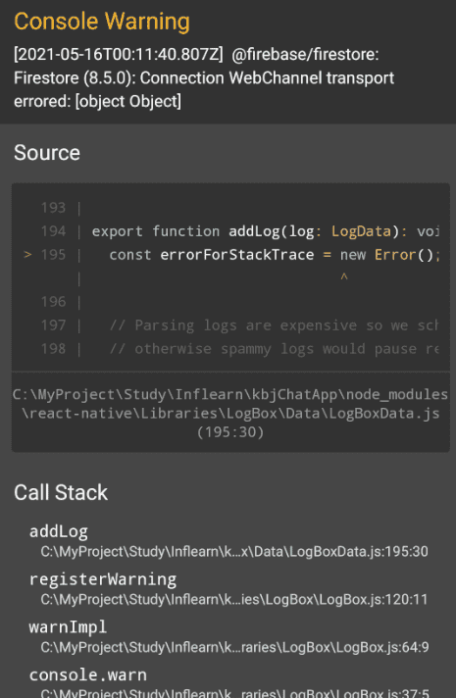Screen dimensions: 456x698
Task: Open LogBox.js:64:9 frame path
Action: pyautogui.click(x=234, y=647)
